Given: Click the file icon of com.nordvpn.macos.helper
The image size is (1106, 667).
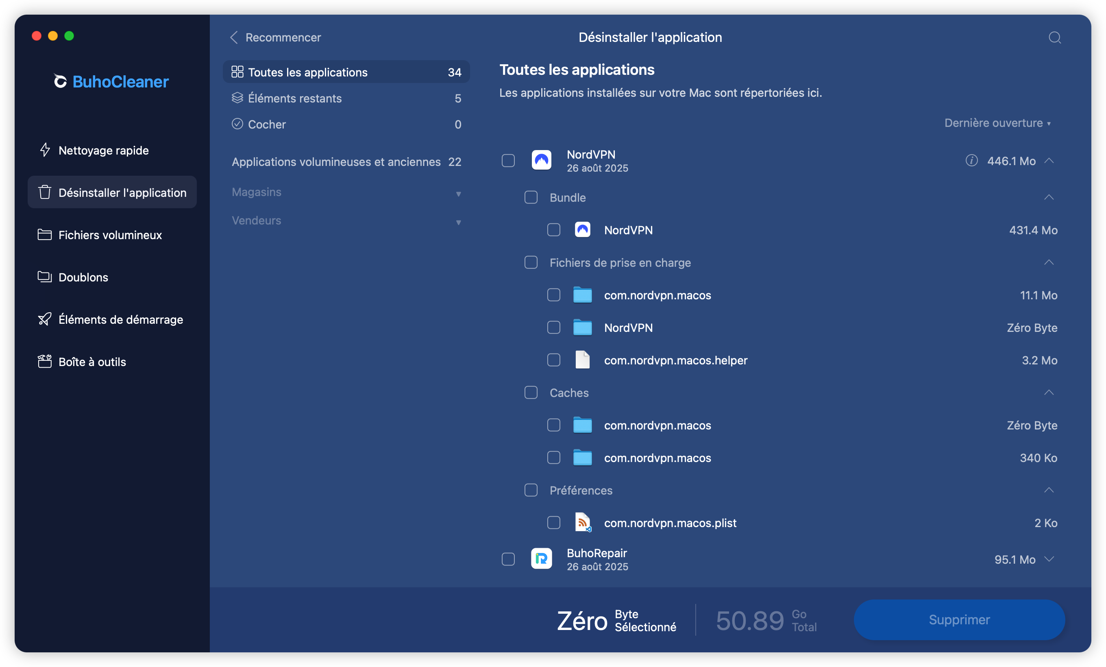Looking at the screenshot, I should pos(582,360).
